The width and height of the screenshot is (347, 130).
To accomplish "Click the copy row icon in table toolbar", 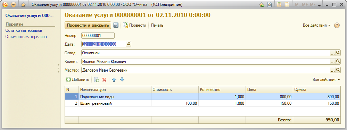I will point(97,80).
